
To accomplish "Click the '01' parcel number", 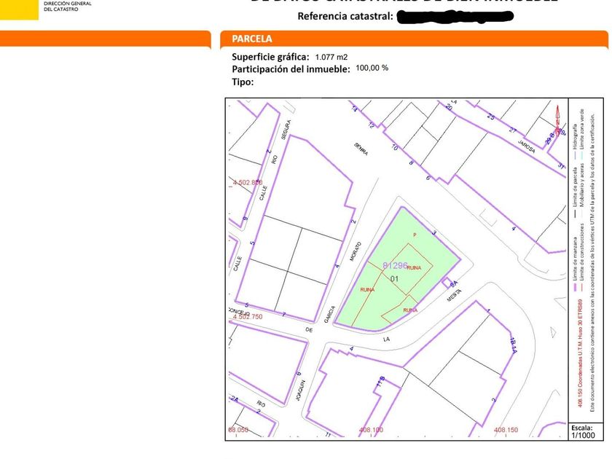I will click(394, 278).
